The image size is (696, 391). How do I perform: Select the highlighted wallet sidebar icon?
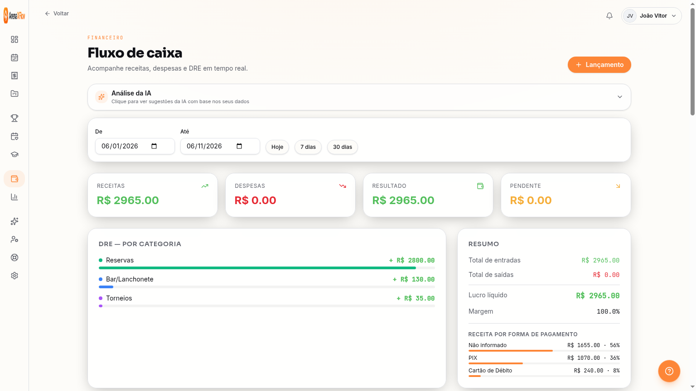click(14, 179)
